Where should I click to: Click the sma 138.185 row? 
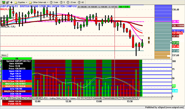17,89
